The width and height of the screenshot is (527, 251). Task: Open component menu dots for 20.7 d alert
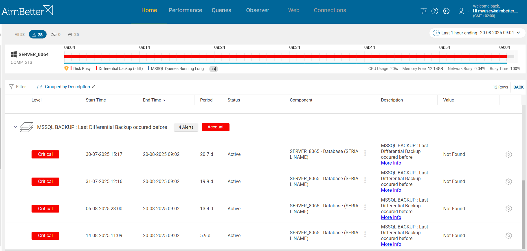click(x=365, y=153)
